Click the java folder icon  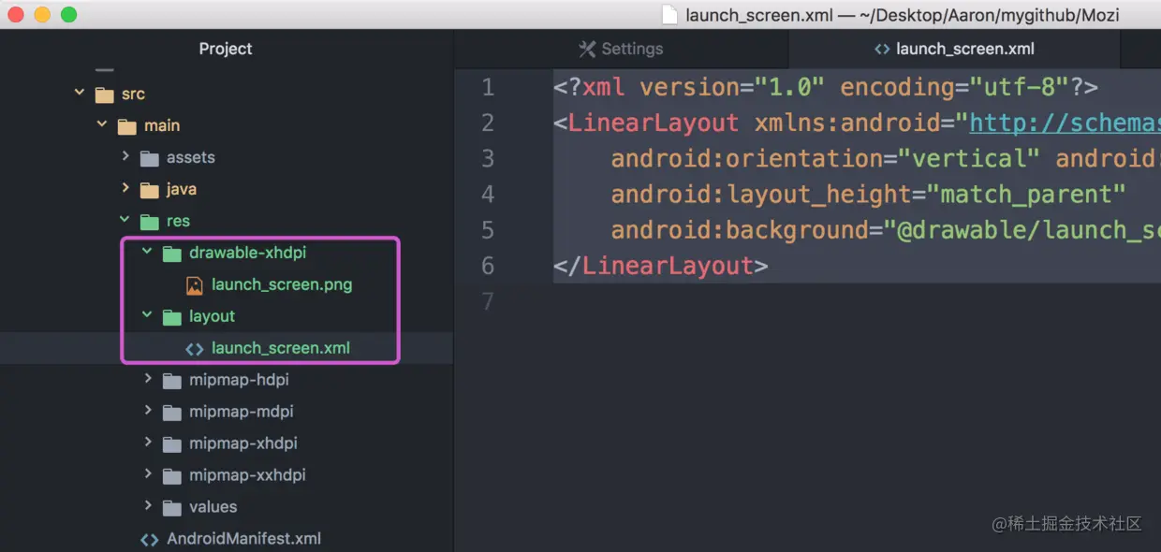pos(149,190)
